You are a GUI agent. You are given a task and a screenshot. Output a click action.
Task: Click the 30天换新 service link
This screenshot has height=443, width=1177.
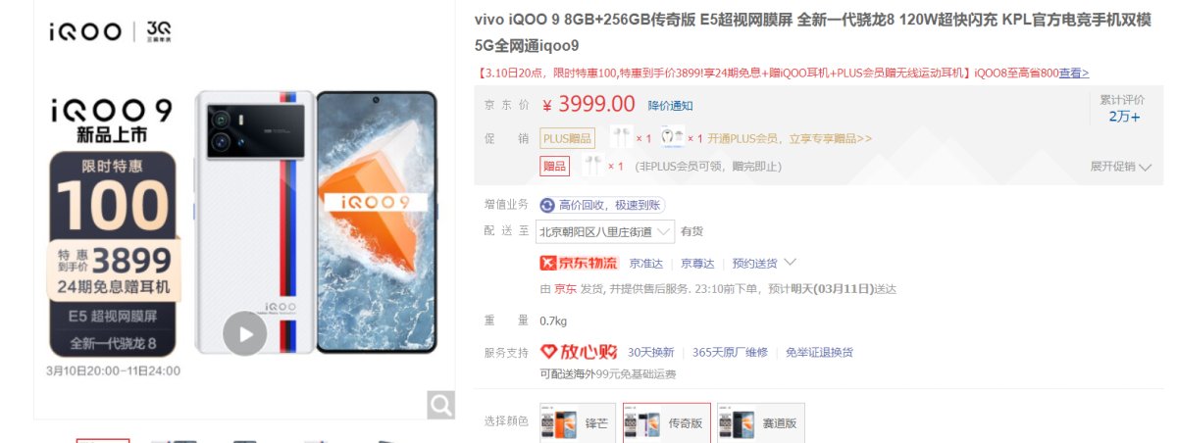(x=651, y=352)
